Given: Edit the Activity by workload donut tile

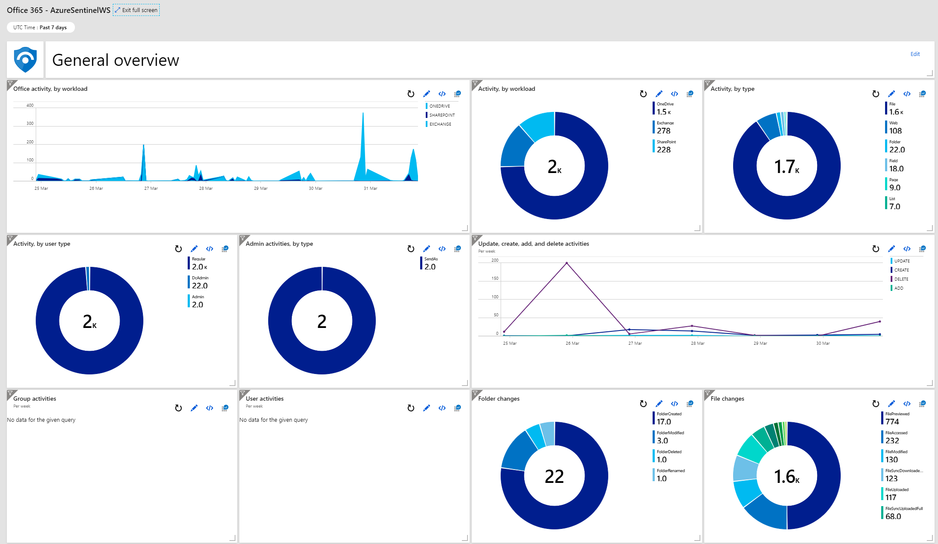Looking at the screenshot, I should tap(659, 94).
